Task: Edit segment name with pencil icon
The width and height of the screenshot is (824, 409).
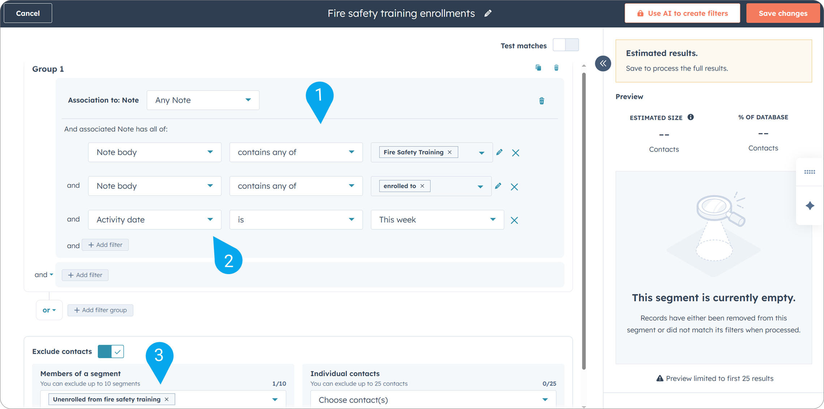Action: [x=488, y=13]
